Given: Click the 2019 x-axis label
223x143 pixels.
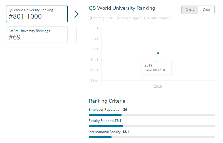Looking at the screenshot, I should pos(158,87).
